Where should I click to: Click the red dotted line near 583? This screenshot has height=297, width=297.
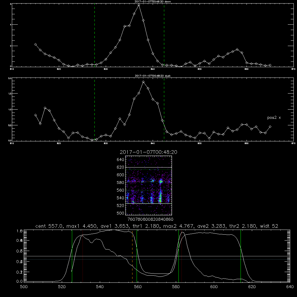click(182, 256)
